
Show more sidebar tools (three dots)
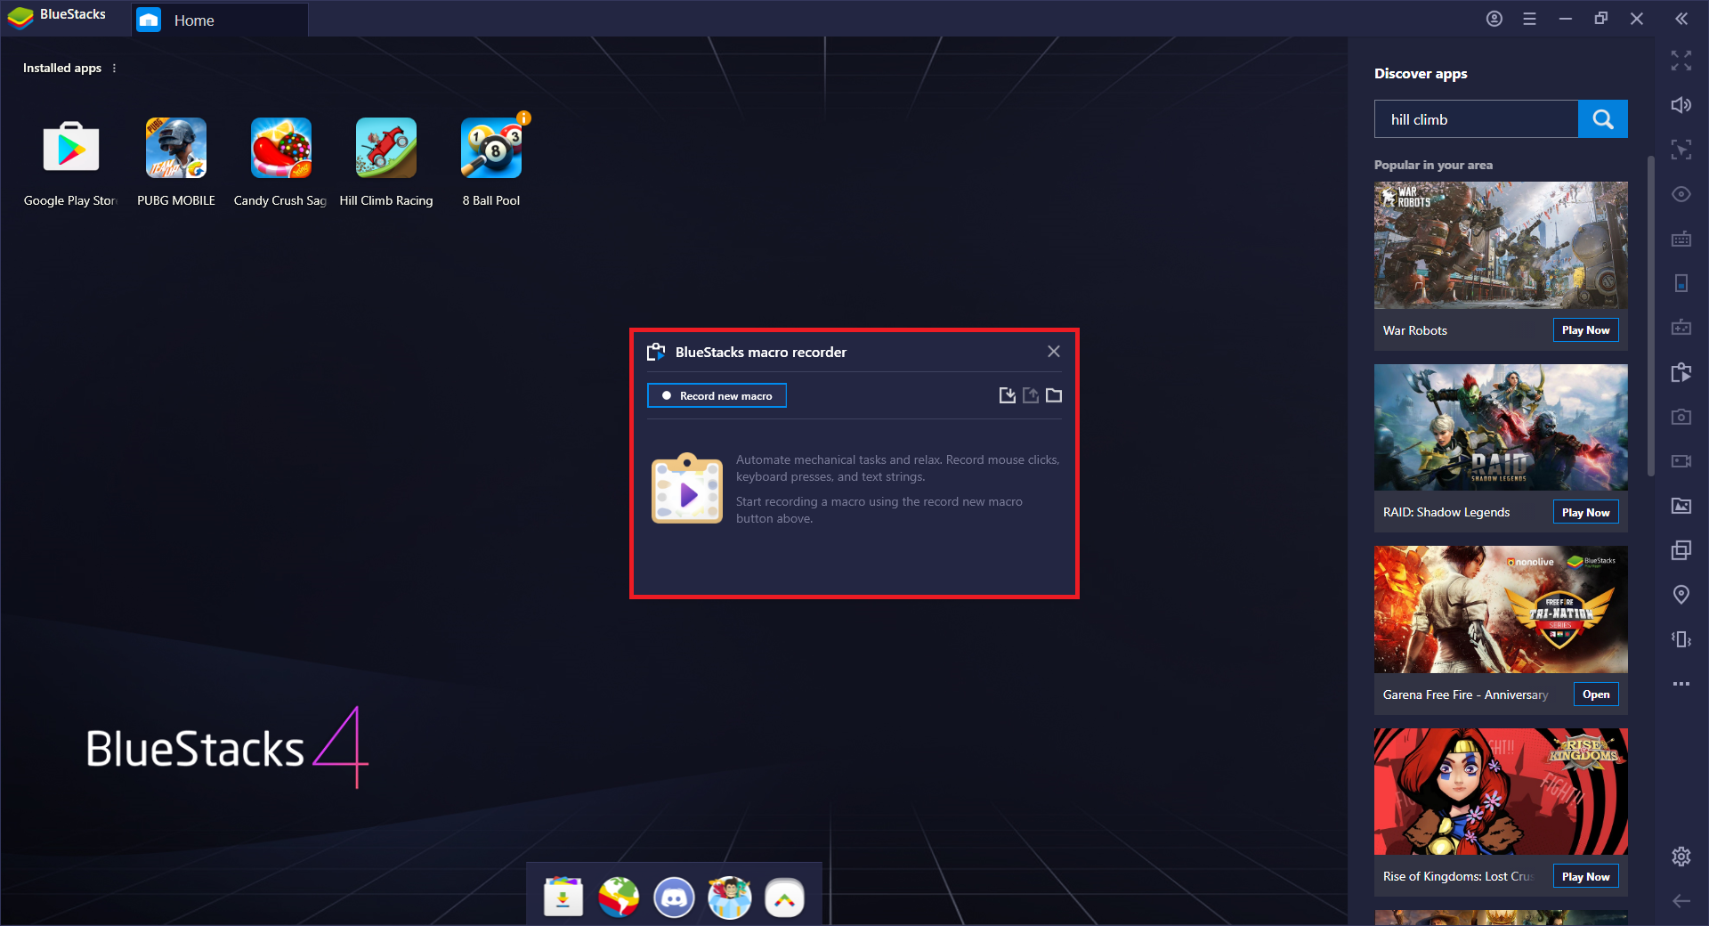pyautogui.click(x=1681, y=684)
